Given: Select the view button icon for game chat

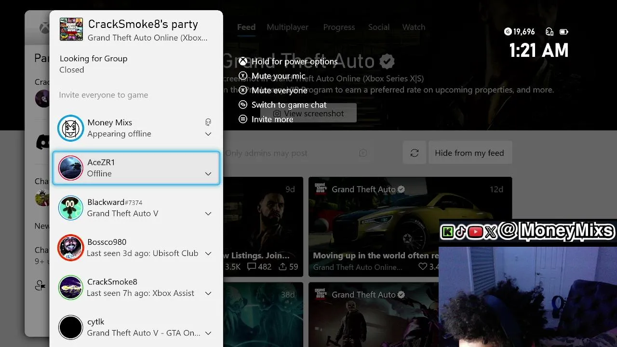Looking at the screenshot, I should click(243, 105).
